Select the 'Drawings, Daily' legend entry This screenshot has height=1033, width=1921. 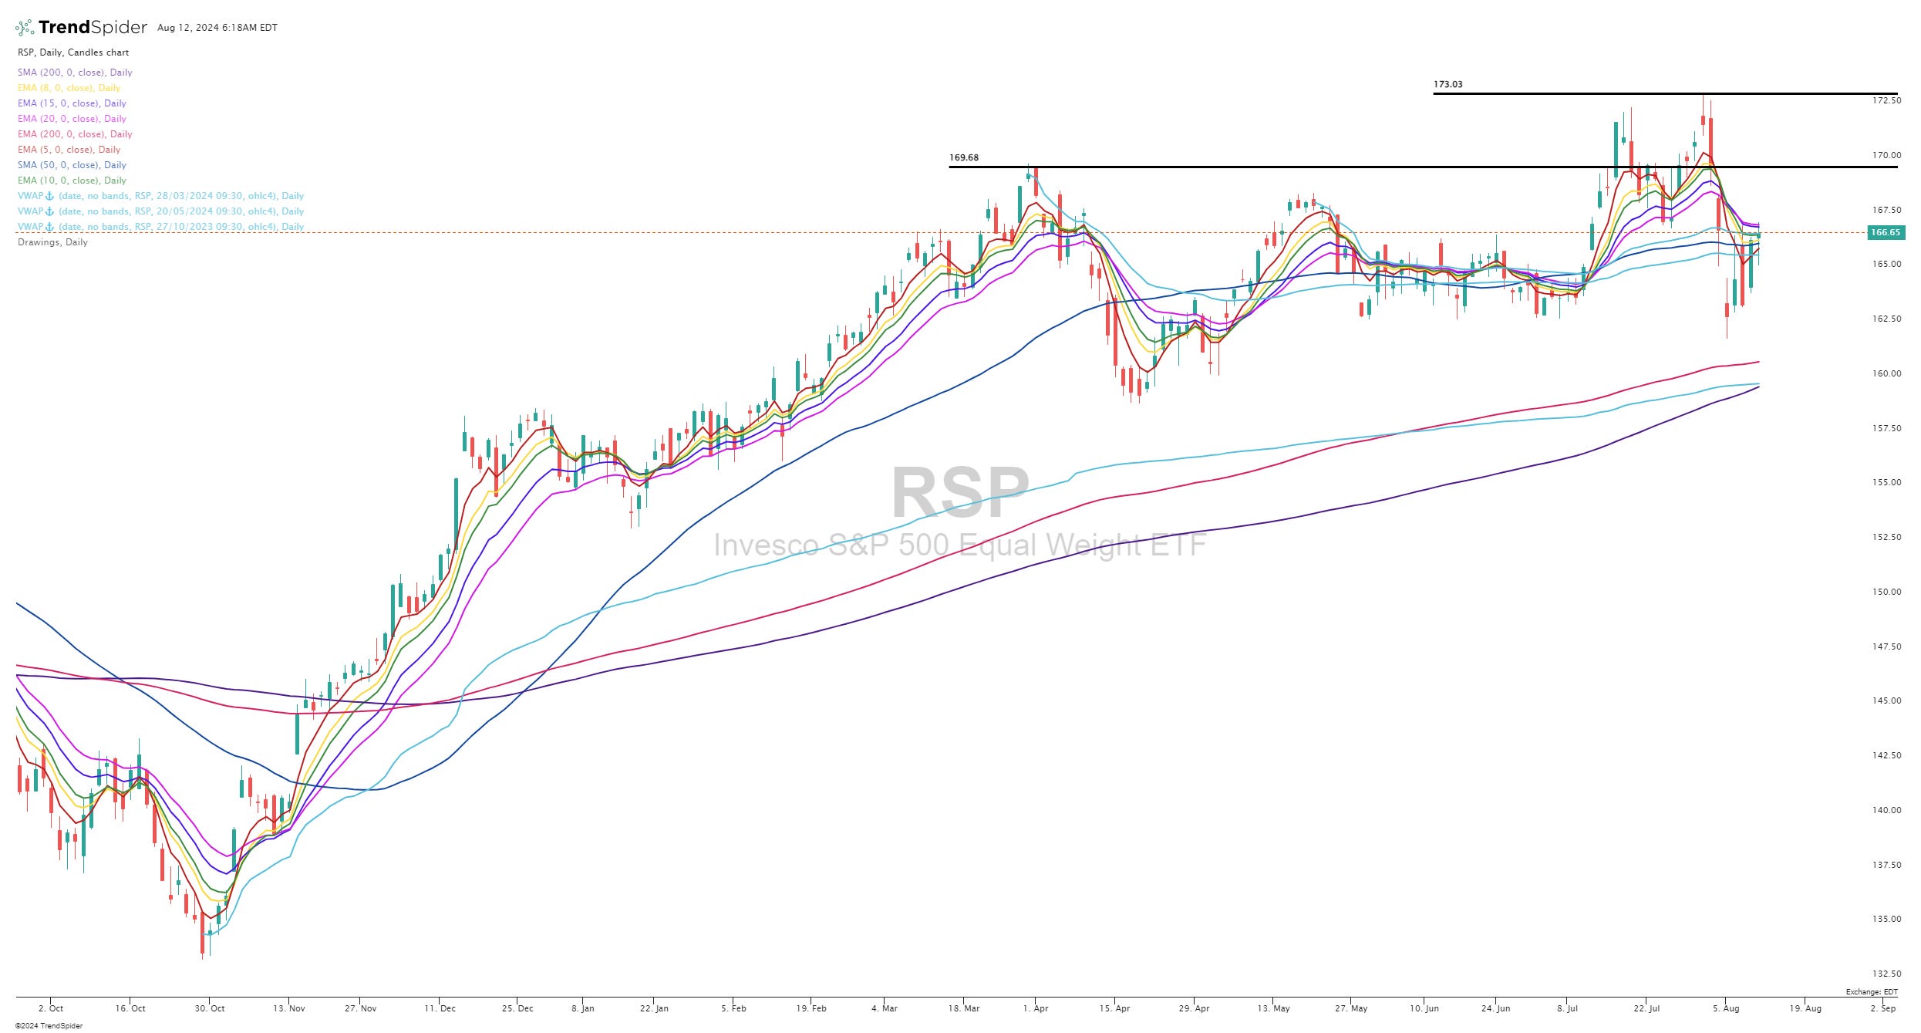click(x=52, y=242)
